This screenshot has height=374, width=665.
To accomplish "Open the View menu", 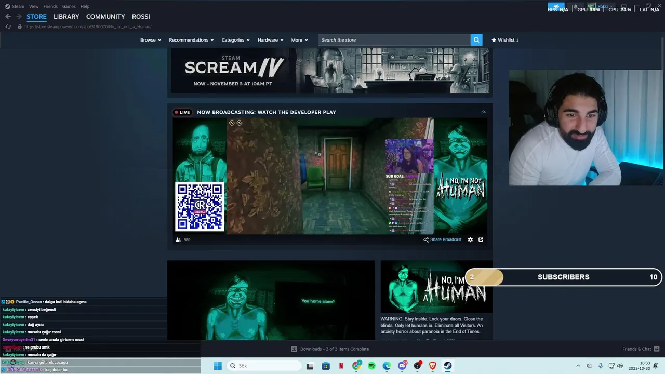I will pyautogui.click(x=34, y=6).
